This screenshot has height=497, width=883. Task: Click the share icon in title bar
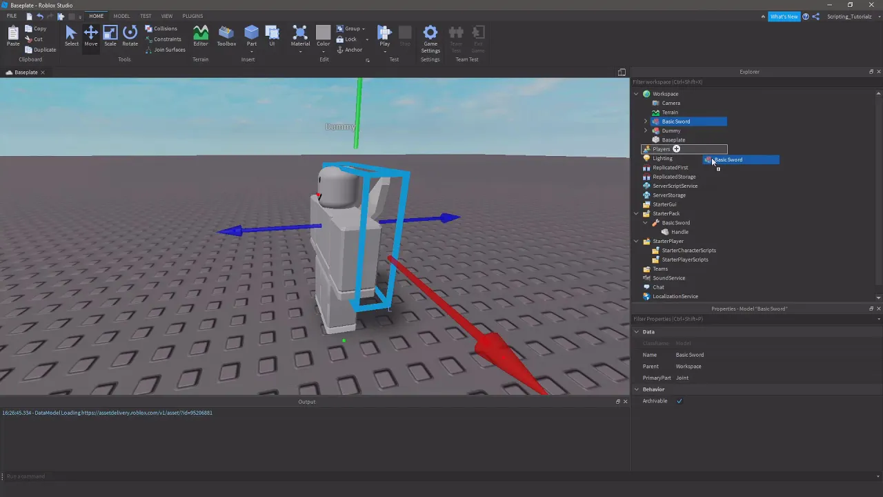click(817, 17)
